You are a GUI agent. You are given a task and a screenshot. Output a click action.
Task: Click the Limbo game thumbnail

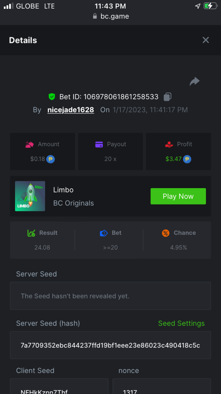click(x=30, y=196)
